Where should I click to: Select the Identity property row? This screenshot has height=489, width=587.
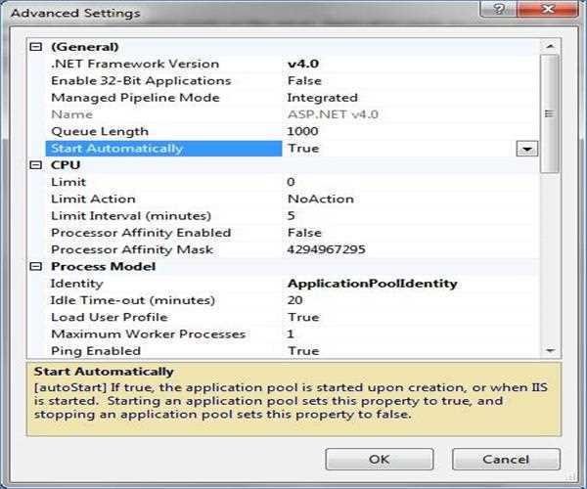coord(76,284)
